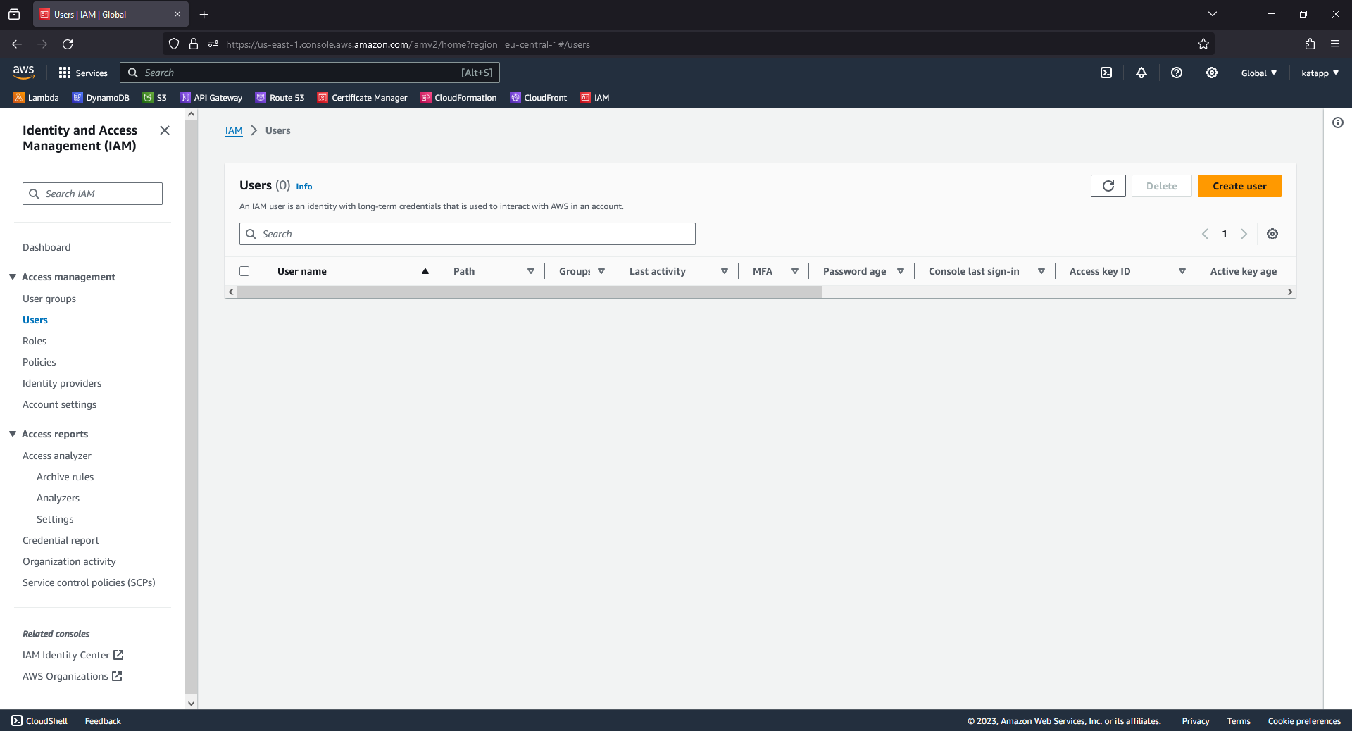Open User groups in sidebar
The height and width of the screenshot is (731, 1352).
[49, 299]
